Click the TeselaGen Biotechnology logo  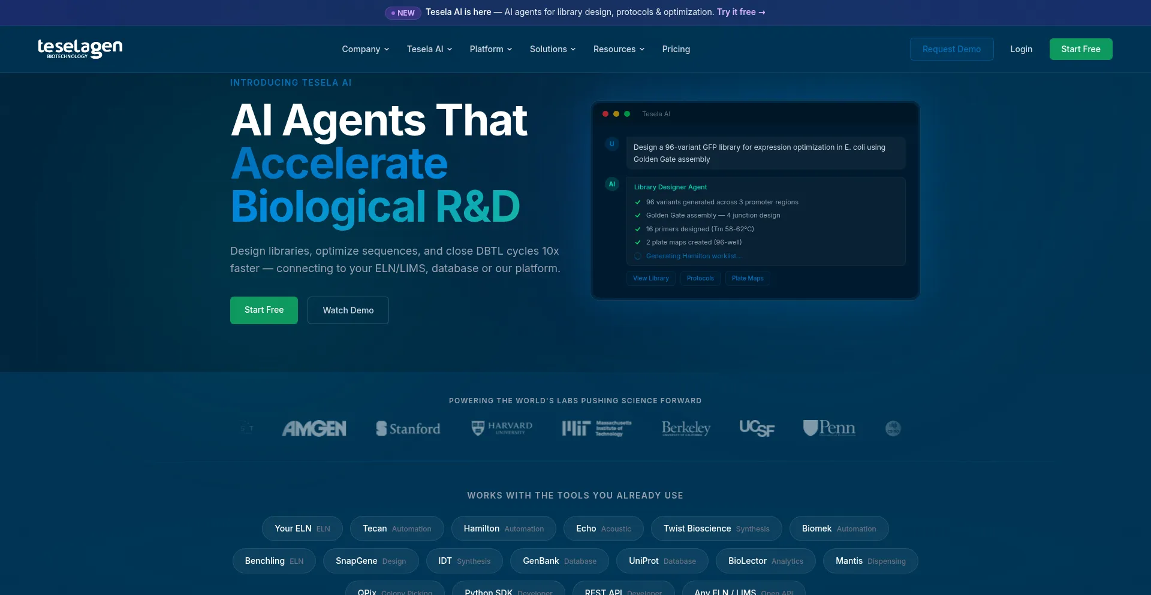tap(80, 49)
